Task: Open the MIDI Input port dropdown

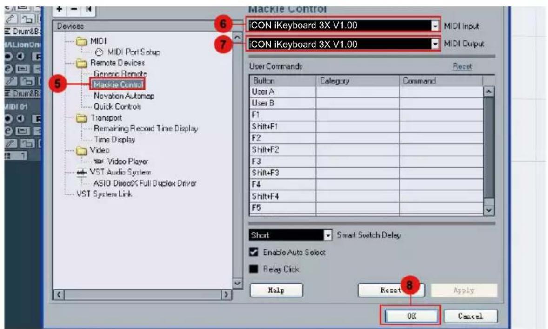Action: click(x=435, y=26)
